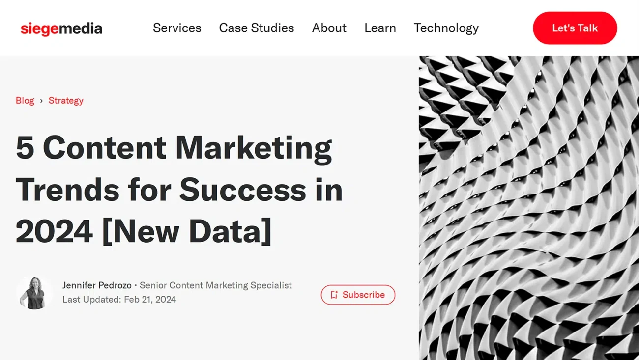Click the '5 Content Marketing' headline line
The width and height of the screenshot is (639, 360).
(174, 148)
